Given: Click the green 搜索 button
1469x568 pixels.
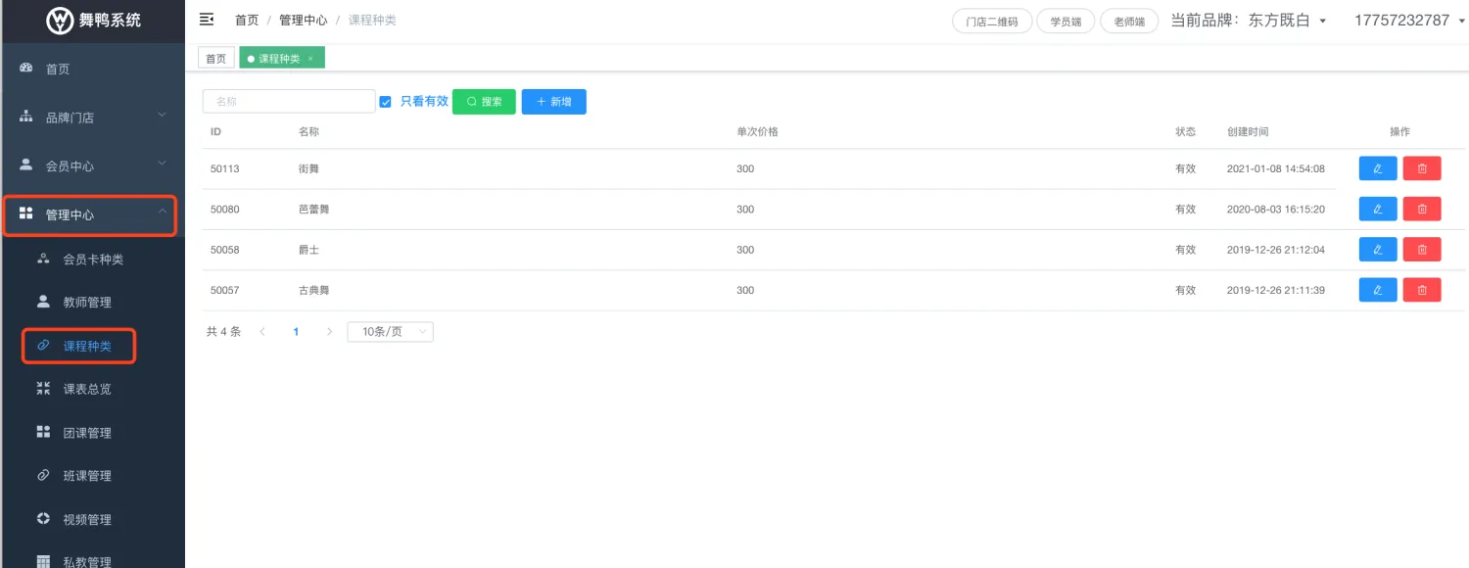Looking at the screenshot, I should (x=484, y=102).
